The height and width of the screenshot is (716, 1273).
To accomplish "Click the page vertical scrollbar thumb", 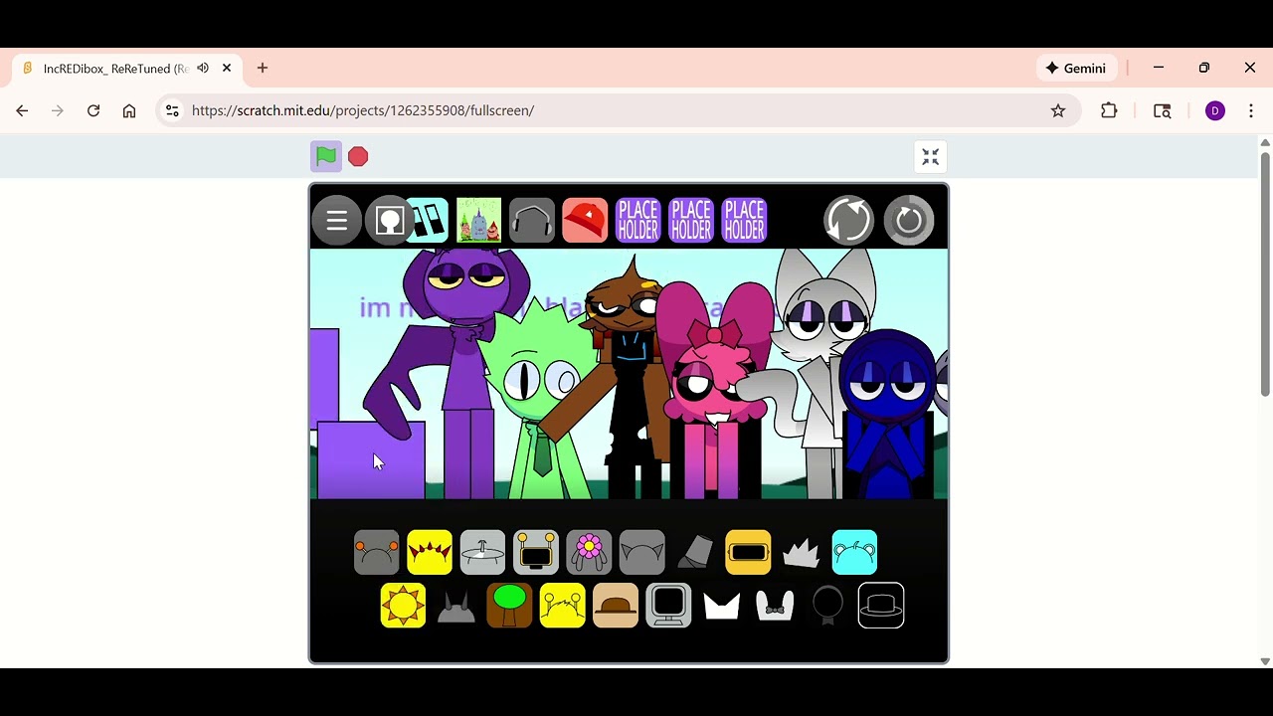I will pos(1265,274).
